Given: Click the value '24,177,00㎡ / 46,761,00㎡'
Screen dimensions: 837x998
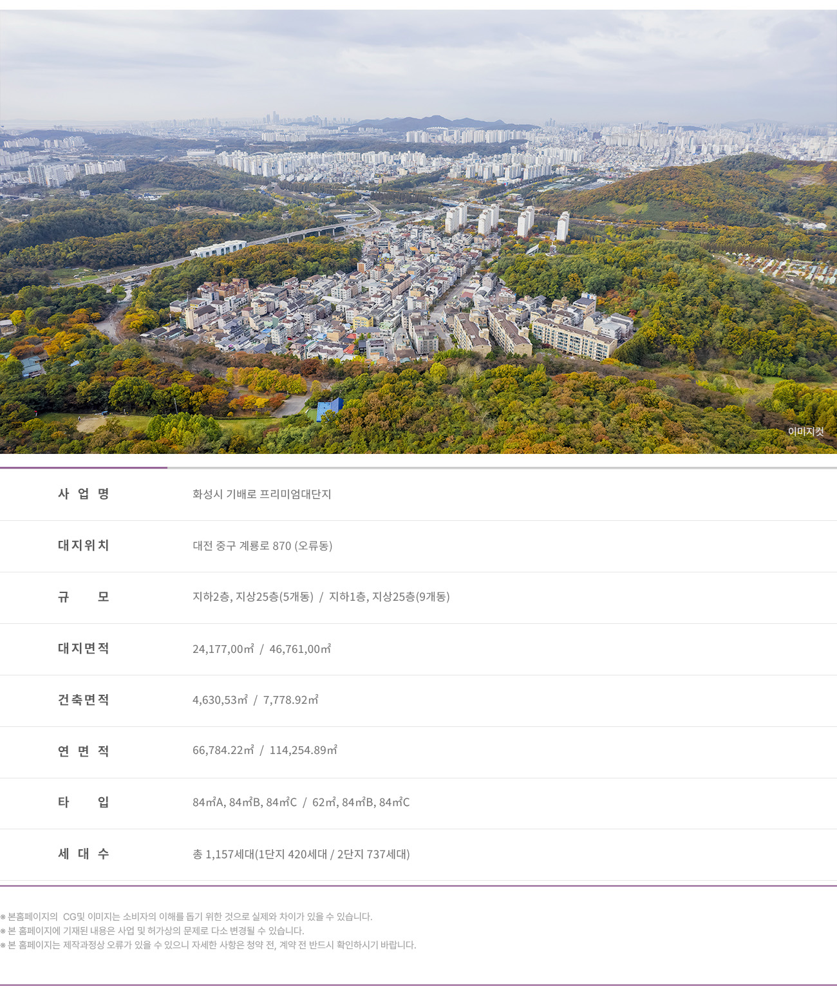Looking at the screenshot, I should tap(261, 648).
